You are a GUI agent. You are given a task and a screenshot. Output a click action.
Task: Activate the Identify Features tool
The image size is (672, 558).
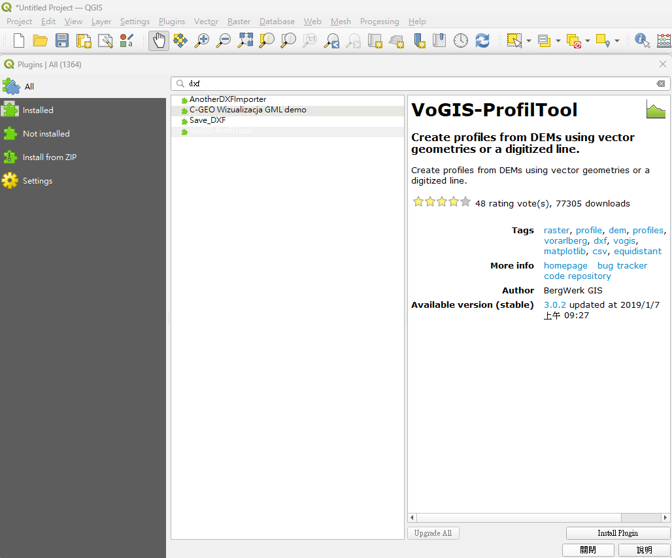click(x=642, y=41)
